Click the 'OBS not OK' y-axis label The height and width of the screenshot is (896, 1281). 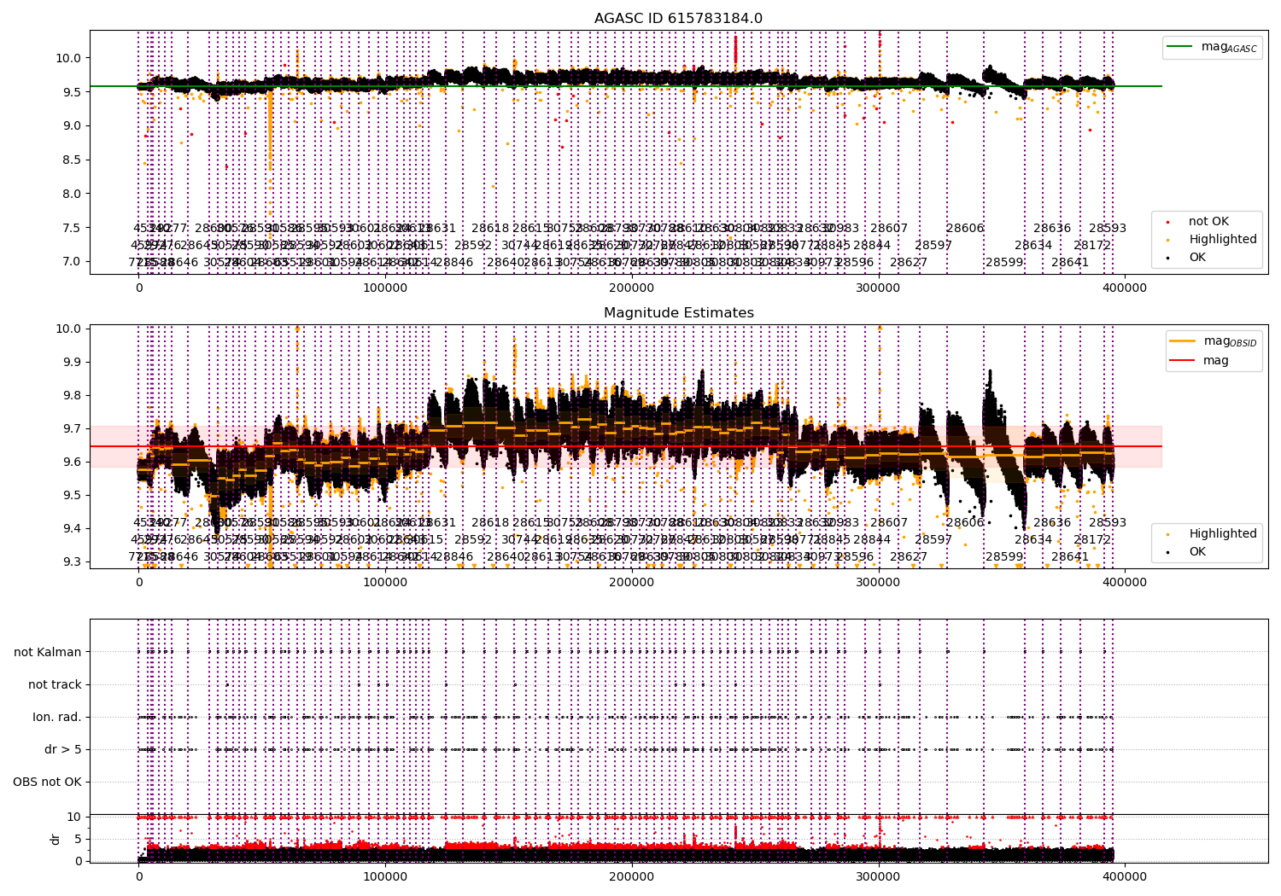pyautogui.click(x=48, y=783)
